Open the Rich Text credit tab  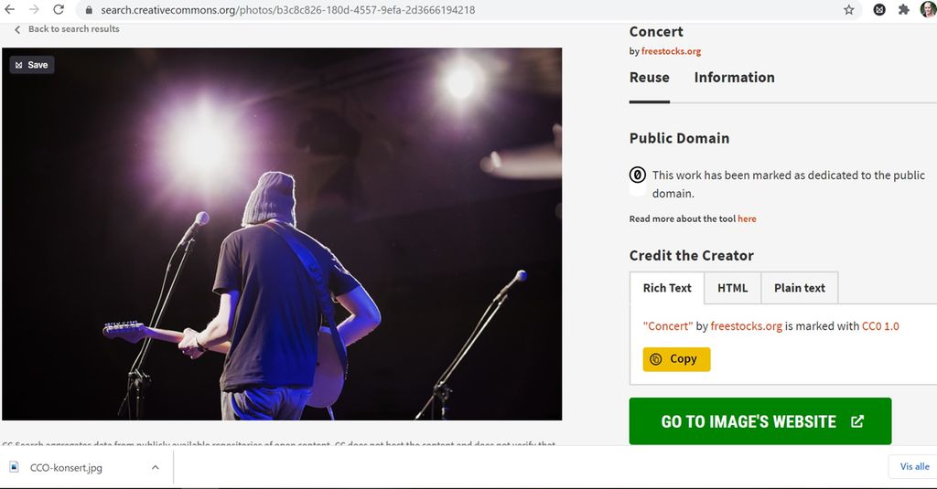coord(667,288)
